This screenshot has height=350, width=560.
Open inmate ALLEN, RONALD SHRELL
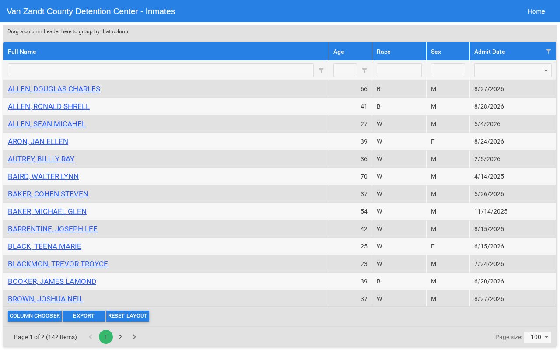[x=49, y=106]
